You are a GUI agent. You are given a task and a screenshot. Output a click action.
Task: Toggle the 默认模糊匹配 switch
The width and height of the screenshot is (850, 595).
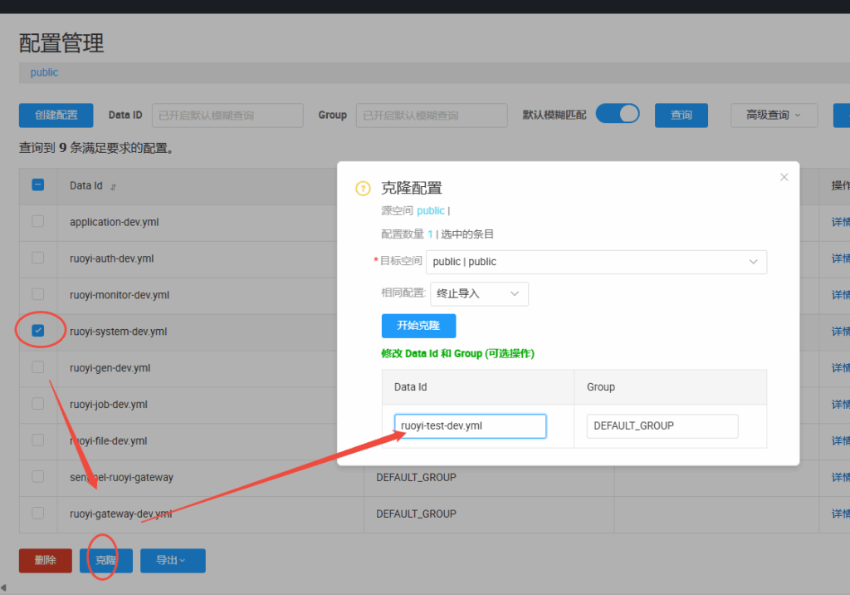[x=618, y=114]
